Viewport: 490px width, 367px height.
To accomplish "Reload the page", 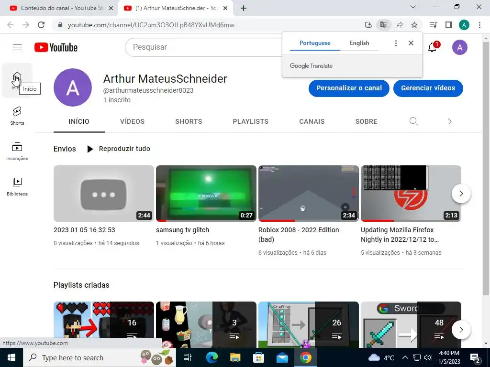I will 41,25.
